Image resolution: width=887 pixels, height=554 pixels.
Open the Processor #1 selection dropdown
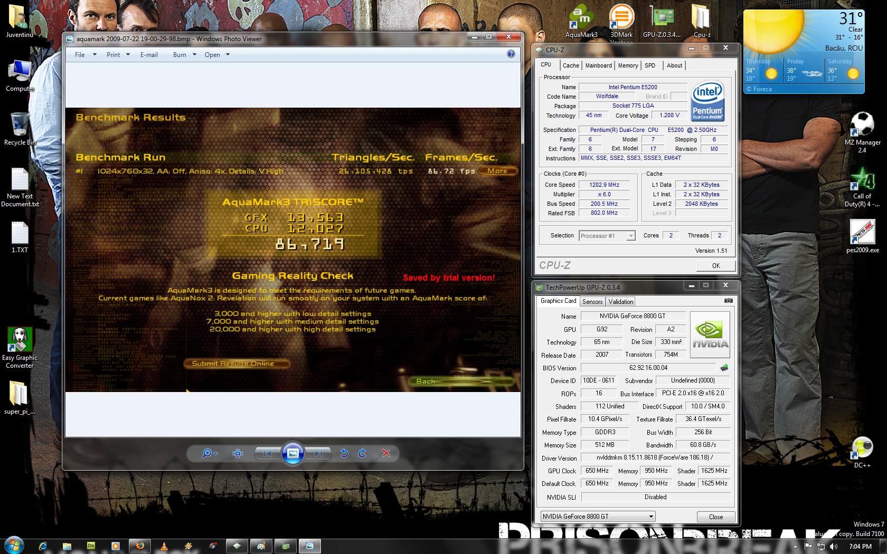[607, 236]
